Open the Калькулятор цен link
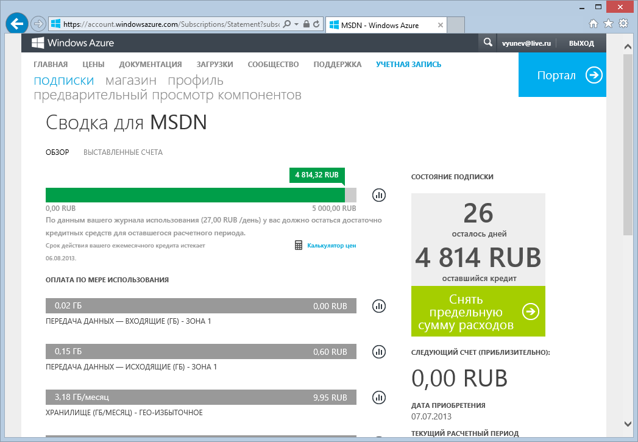Viewport: 638px width, 442px height. tap(331, 246)
